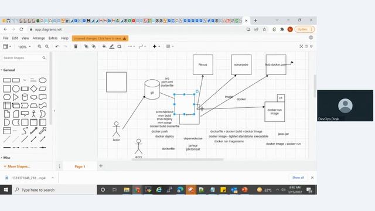
Task: Click Show all downloads
Action: click(x=298, y=178)
